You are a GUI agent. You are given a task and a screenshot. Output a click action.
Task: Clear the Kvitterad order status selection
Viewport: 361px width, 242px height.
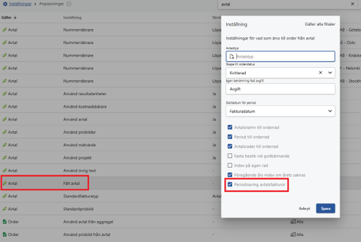(x=320, y=73)
